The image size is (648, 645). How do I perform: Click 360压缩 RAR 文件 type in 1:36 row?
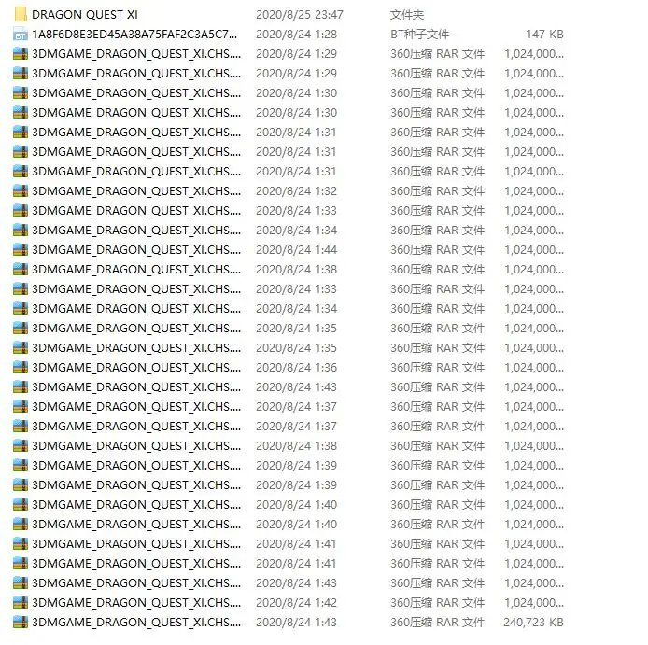(437, 368)
